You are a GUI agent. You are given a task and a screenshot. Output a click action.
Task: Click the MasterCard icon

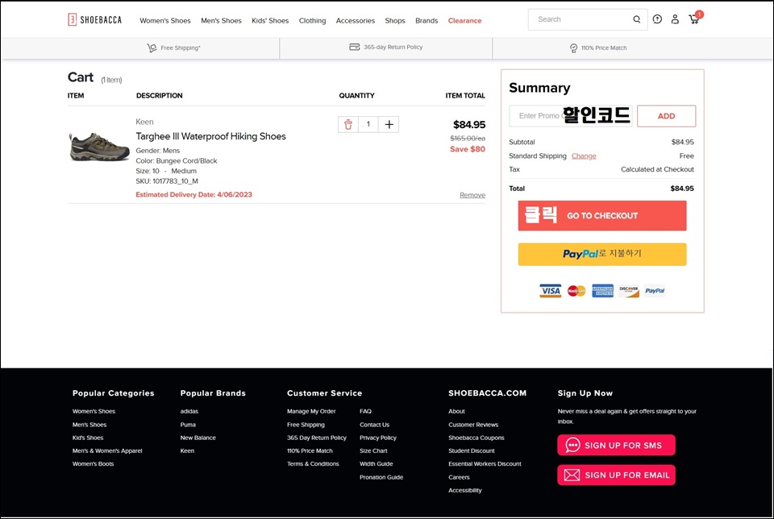(576, 291)
